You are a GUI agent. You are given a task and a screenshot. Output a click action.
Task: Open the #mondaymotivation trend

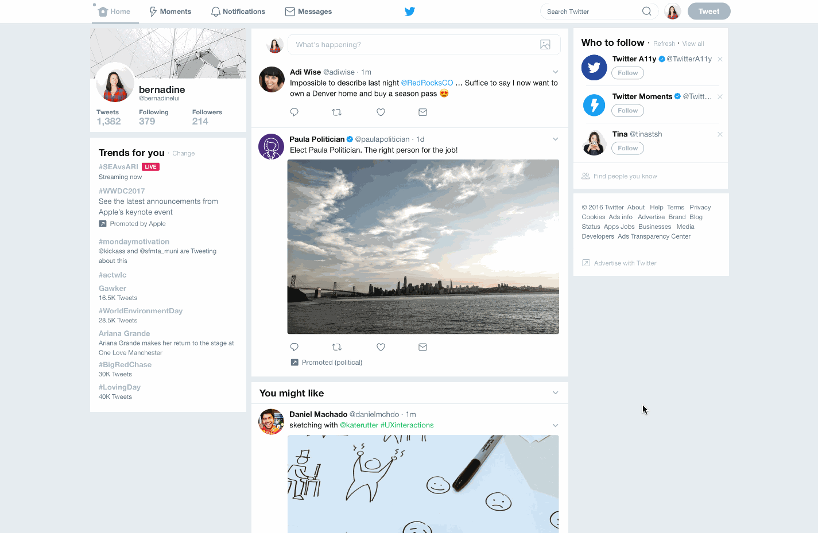pos(134,242)
